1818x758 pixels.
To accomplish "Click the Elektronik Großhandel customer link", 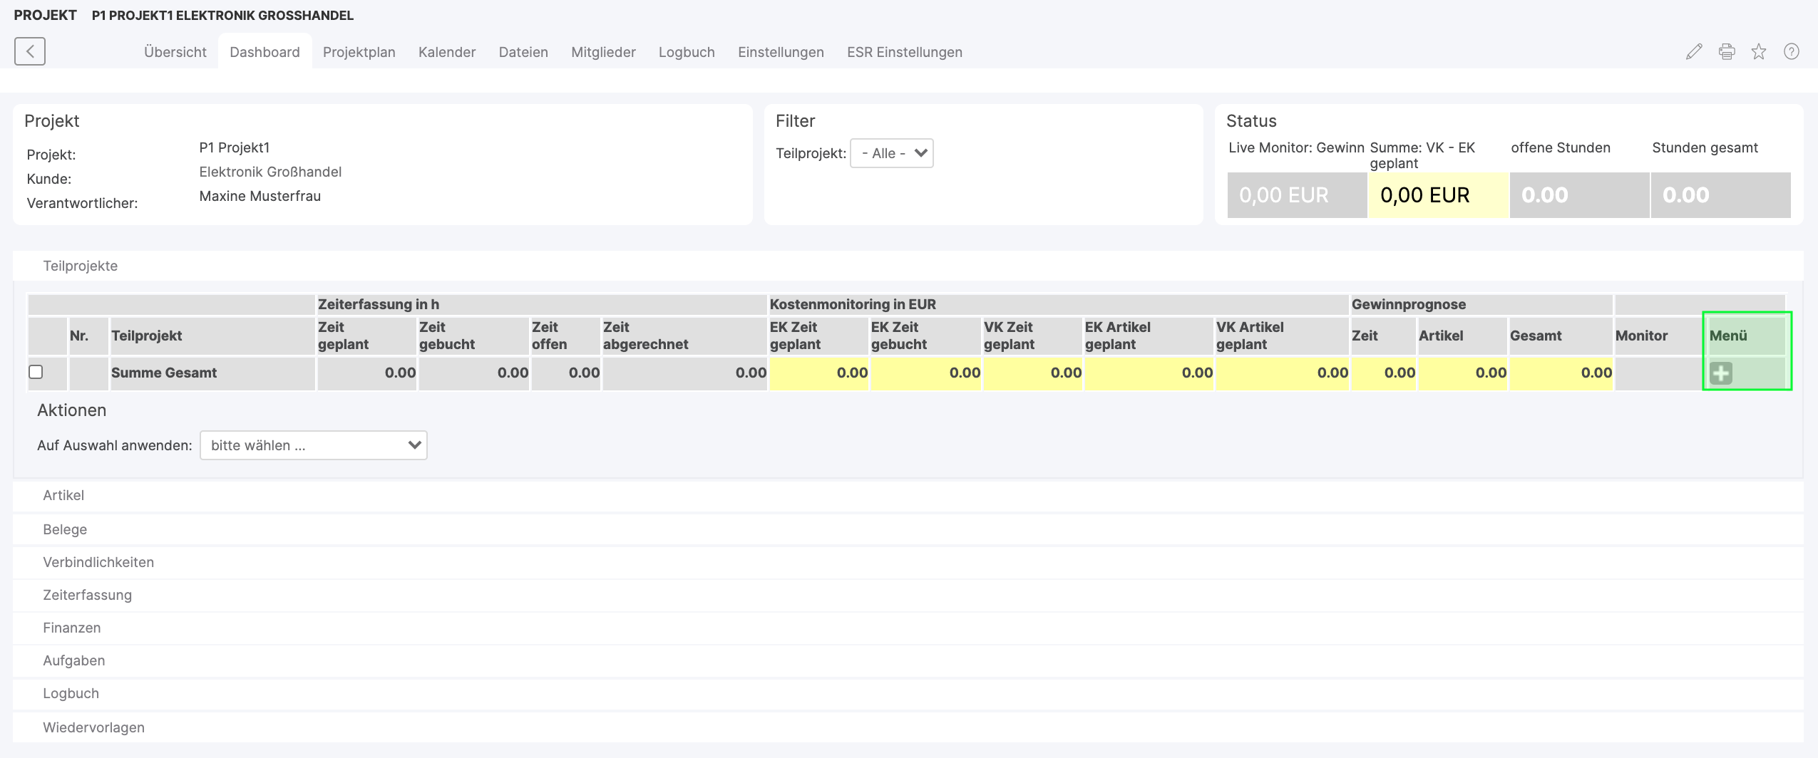I will 270,172.
